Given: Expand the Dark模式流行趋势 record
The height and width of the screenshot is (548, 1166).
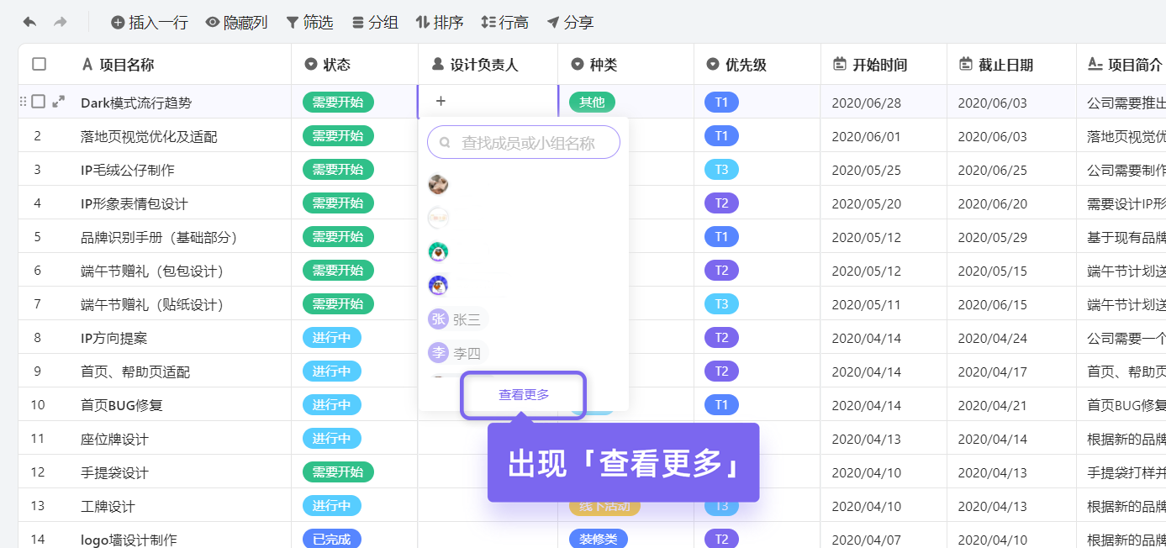Looking at the screenshot, I should [58, 102].
